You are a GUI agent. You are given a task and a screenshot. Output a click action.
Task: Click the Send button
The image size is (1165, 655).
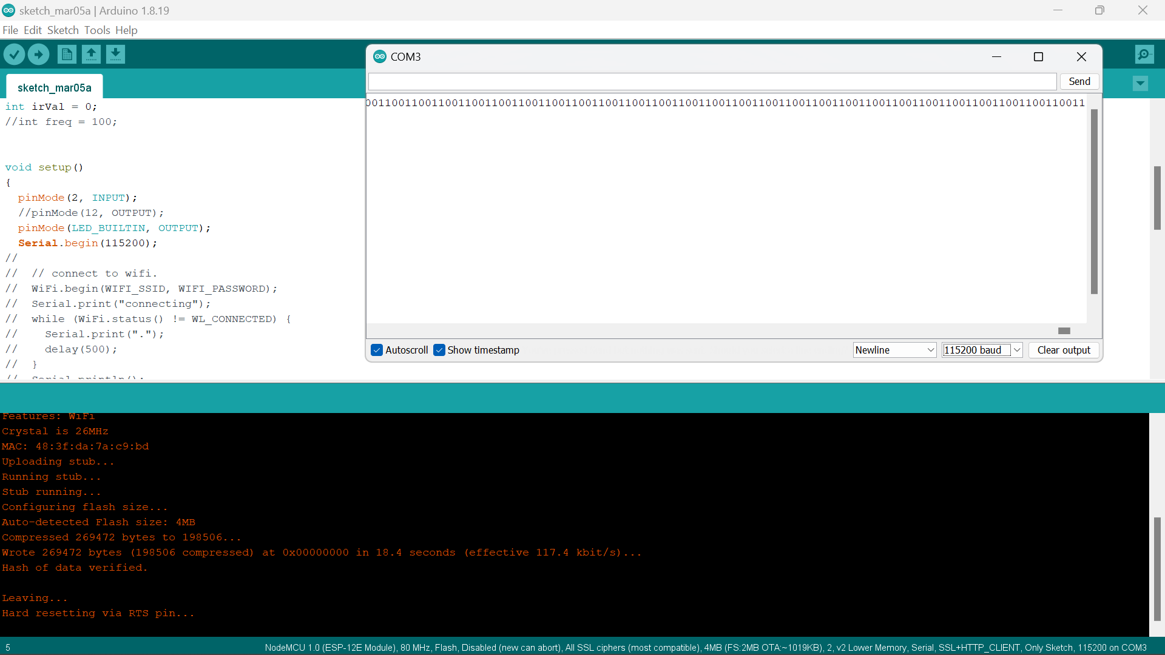coord(1079,81)
